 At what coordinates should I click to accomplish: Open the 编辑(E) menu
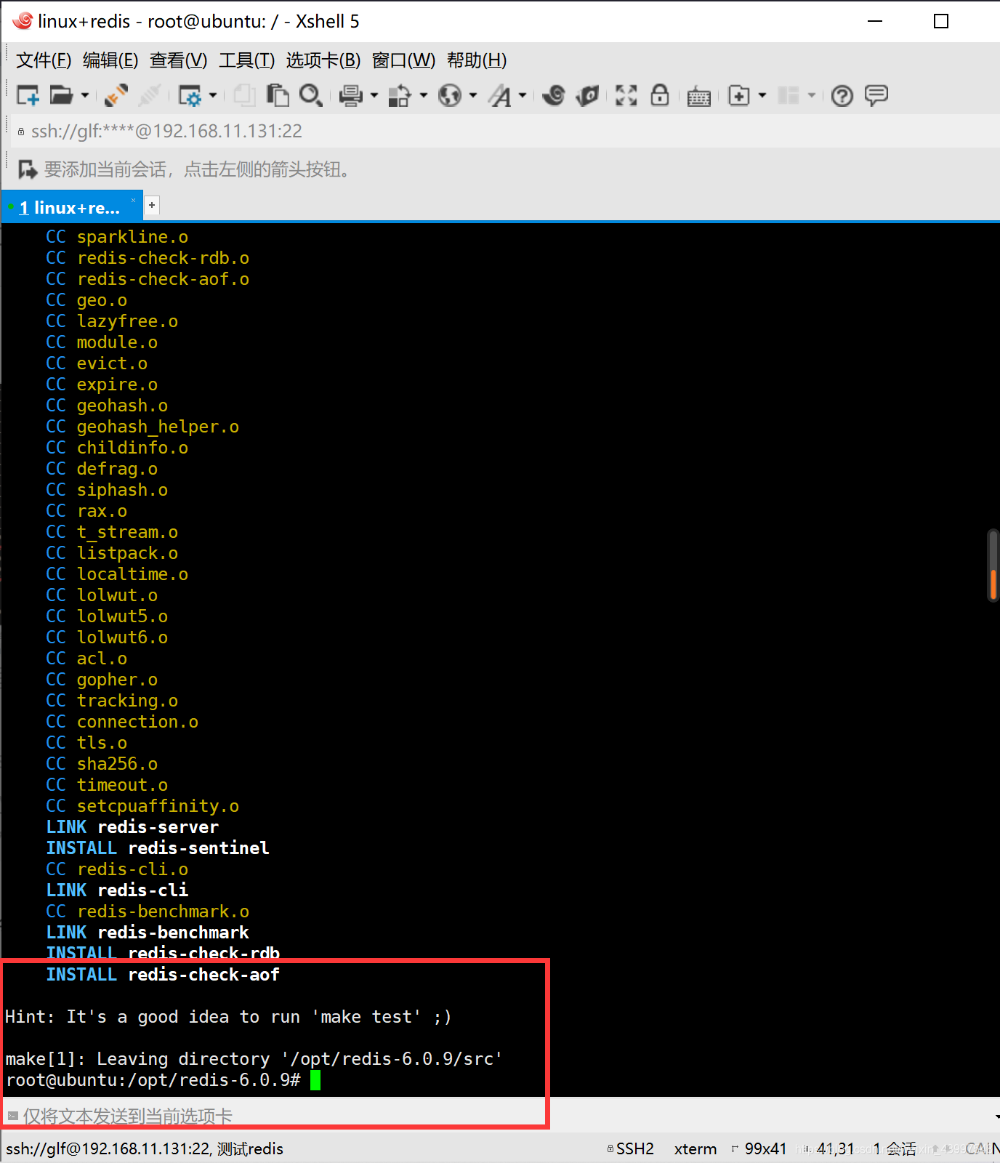(x=110, y=60)
